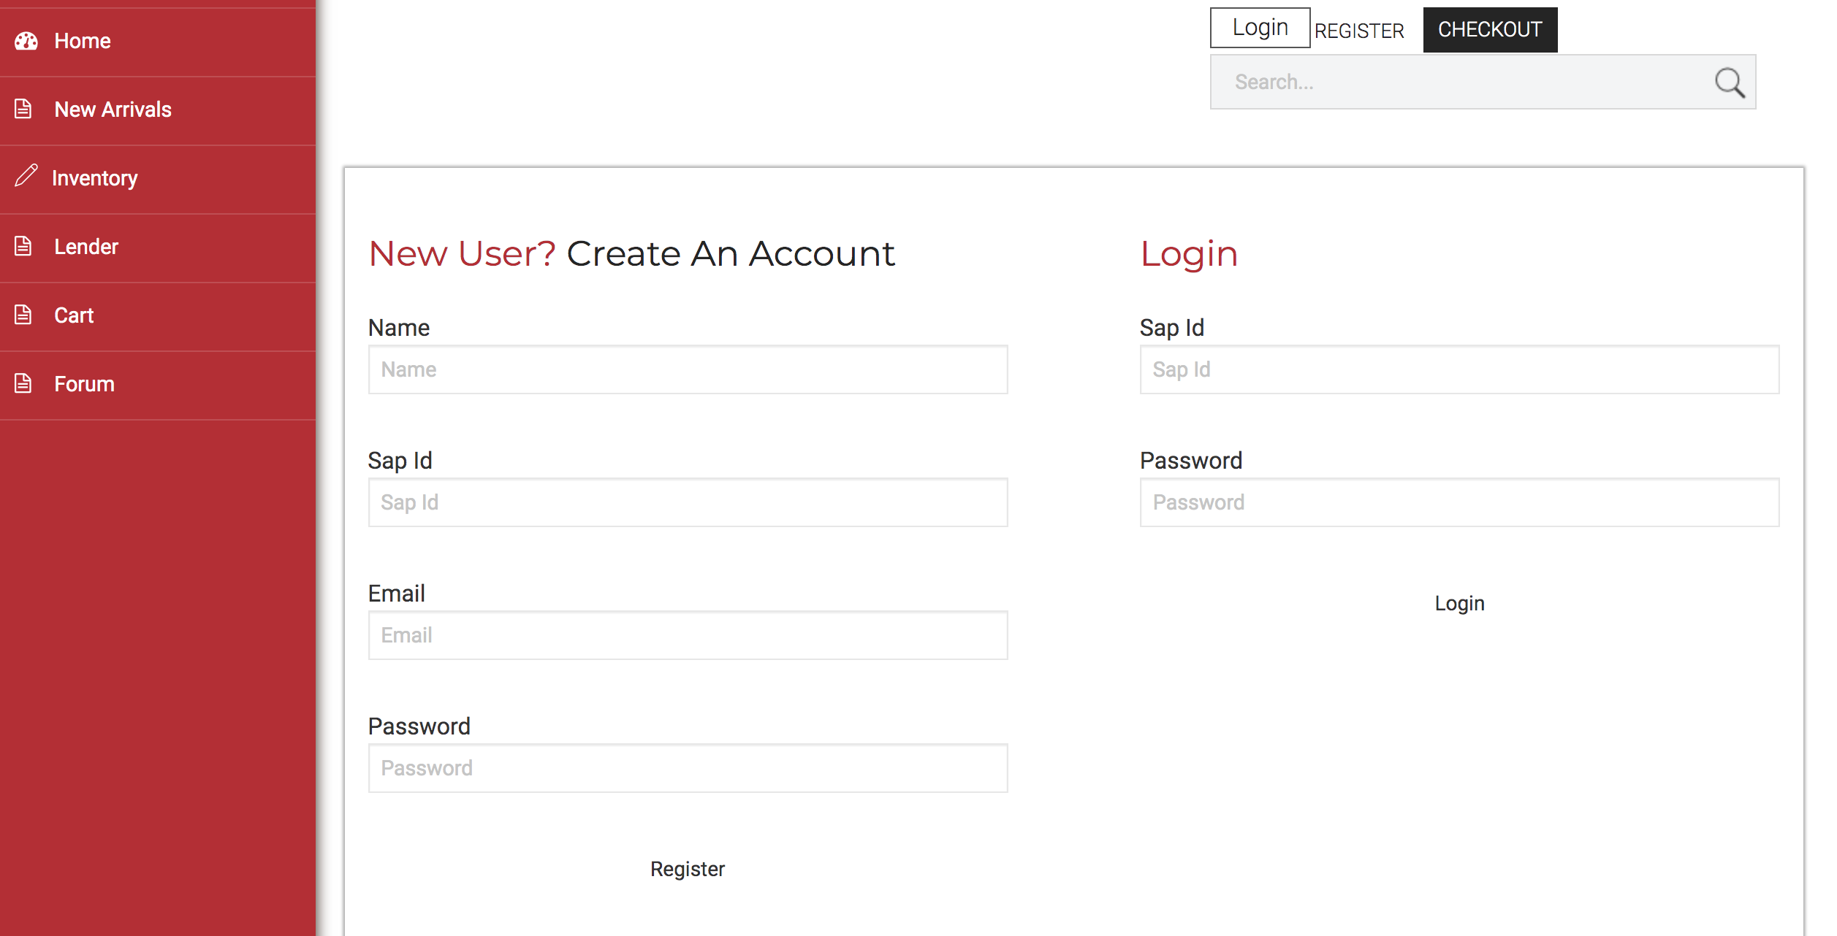Click the Email input field
Screen dimensions: 1837x936
(x=688, y=635)
